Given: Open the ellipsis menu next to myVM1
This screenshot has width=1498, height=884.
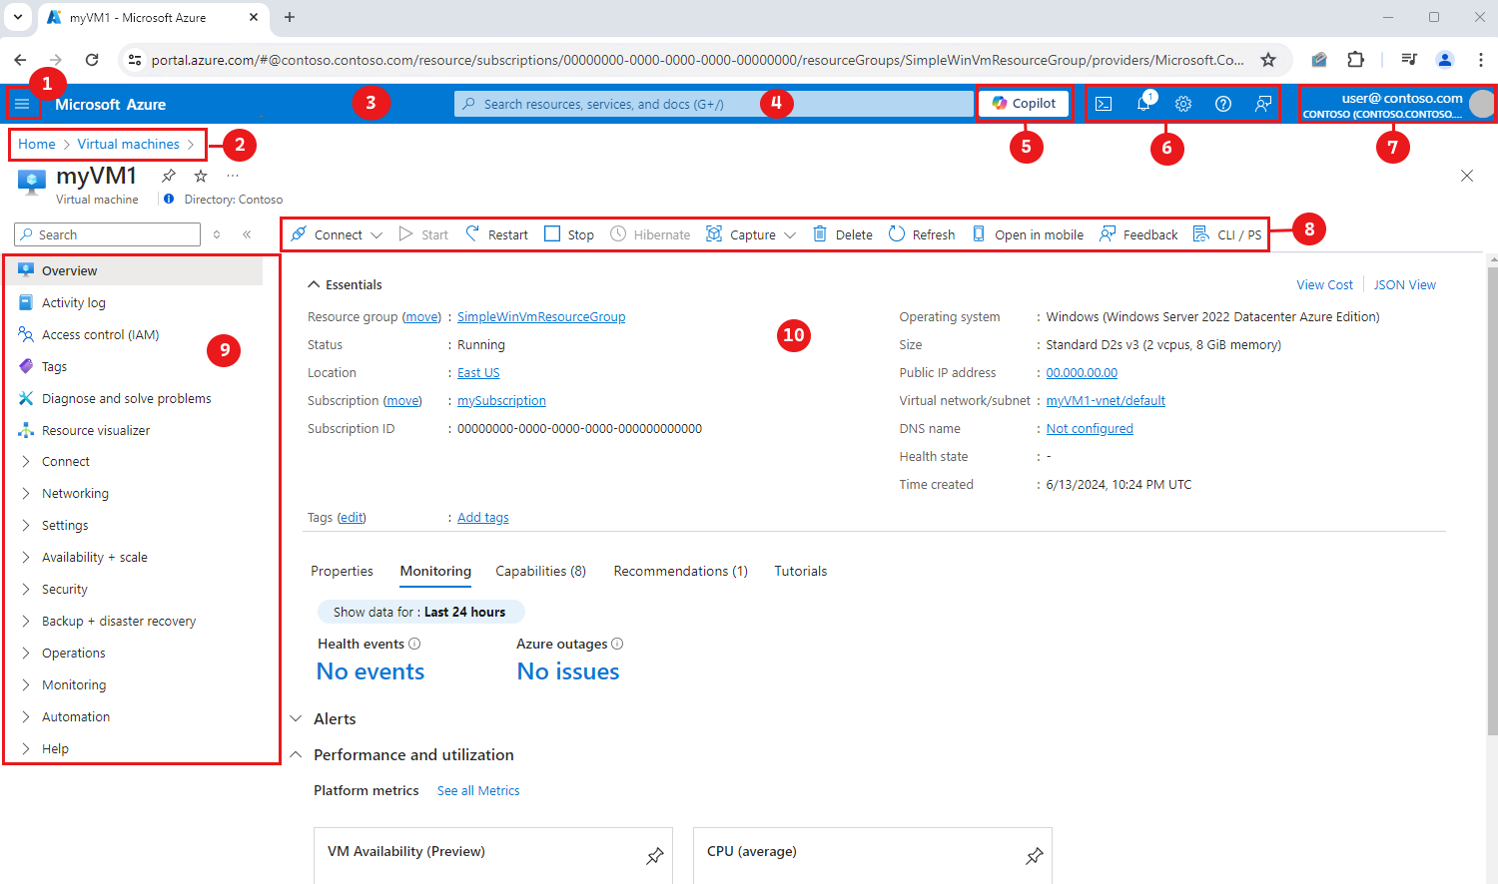Looking at the screenshot, I should (232, 175).
